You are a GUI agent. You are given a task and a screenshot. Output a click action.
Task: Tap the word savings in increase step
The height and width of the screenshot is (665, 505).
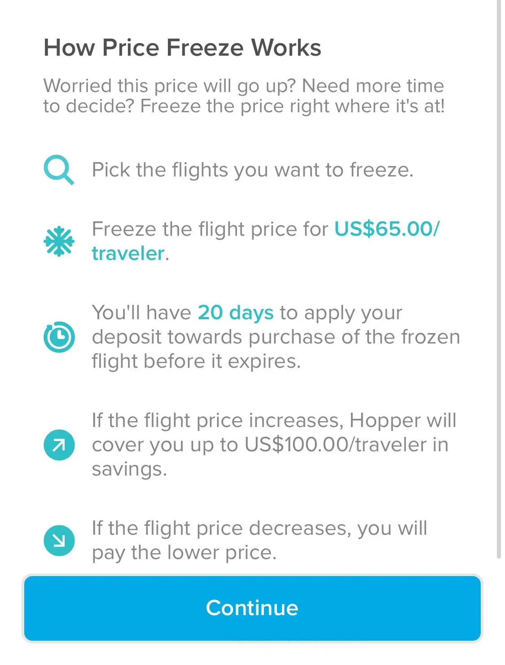click(x=129, y=470)
